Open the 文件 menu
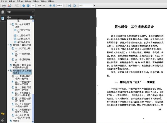167x123 pixels. tap(4, 1)
